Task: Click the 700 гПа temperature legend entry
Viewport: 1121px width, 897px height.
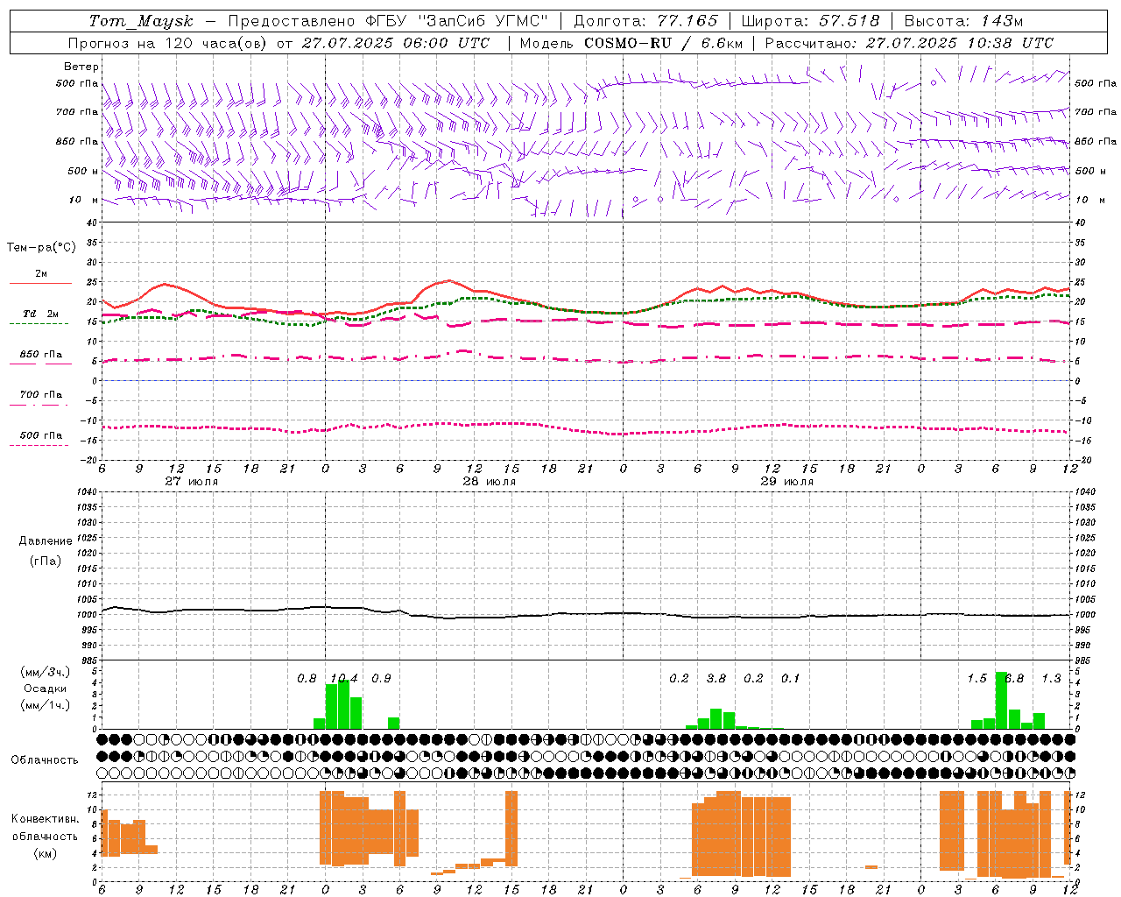Action: (x=41, y=395)
